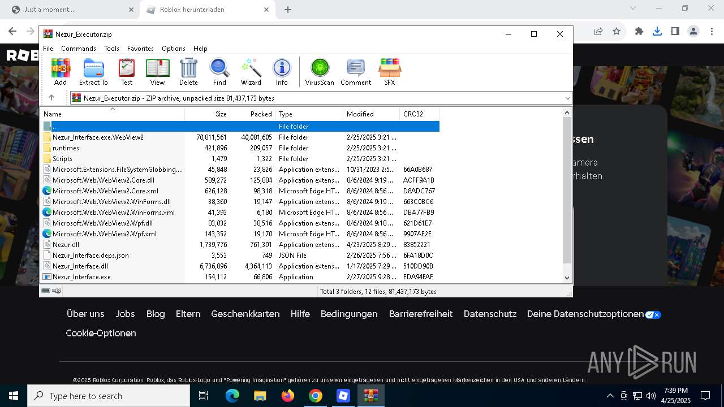Sort by Modified column header
Screen dimensions: 724x407
[371, 114]
